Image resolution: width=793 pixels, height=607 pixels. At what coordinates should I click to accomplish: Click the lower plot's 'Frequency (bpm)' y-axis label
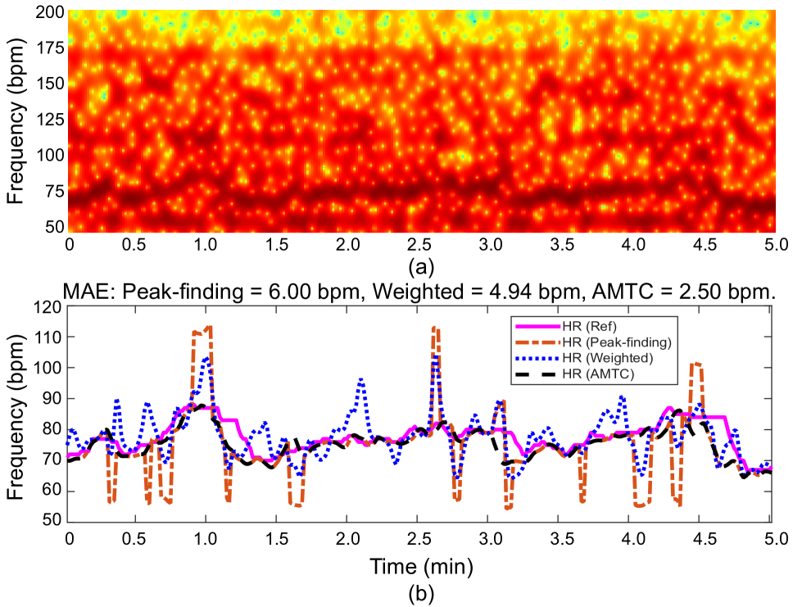pyautogui.click(x=16, y=417)
